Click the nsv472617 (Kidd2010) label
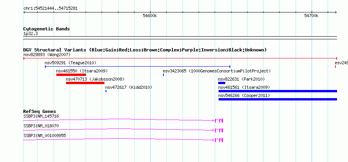Image resolution: width=348 pixels, height=162 pixels. 129,87
